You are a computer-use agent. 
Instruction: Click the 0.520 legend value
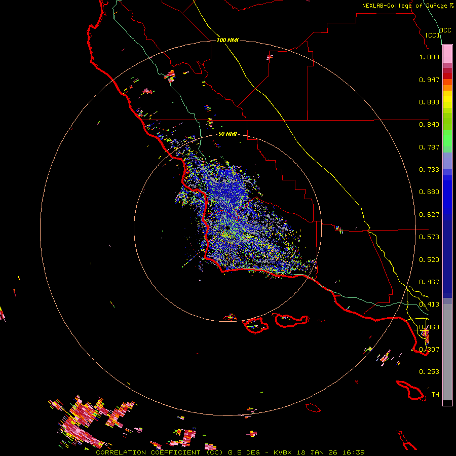tap(429, 260)
